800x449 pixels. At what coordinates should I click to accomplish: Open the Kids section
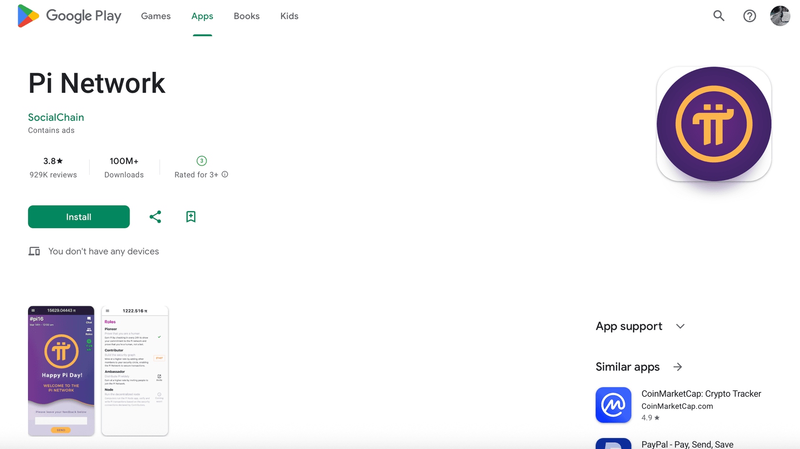(289, 16)
